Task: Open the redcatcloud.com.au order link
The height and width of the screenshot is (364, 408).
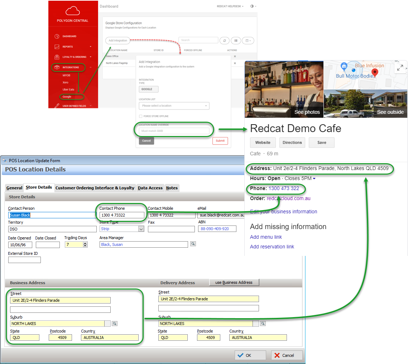Action: click(289, 199)
